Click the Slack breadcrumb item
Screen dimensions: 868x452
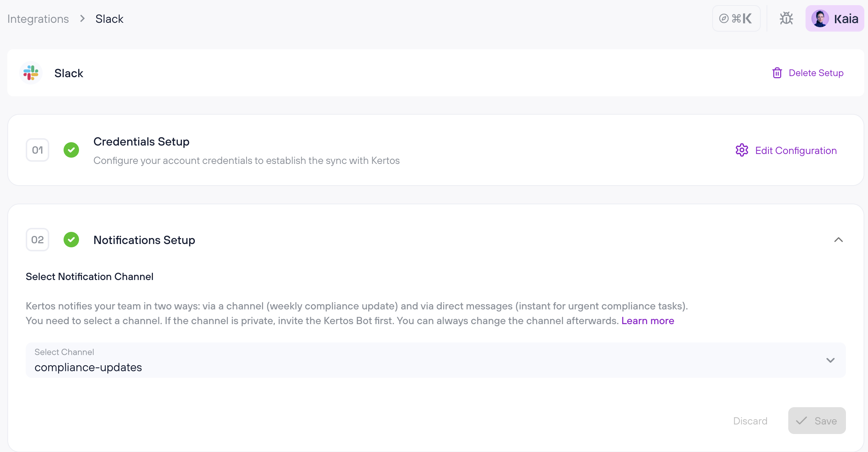[109, 19]
